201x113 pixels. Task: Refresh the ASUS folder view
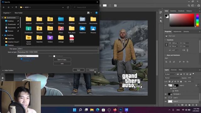coord(68,8)
